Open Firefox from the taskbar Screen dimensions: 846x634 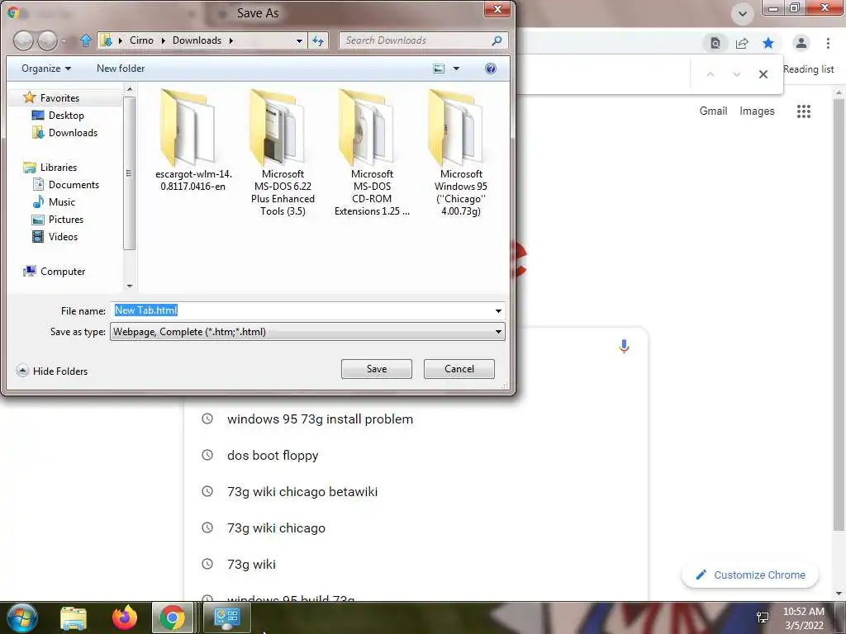point(124,617)
